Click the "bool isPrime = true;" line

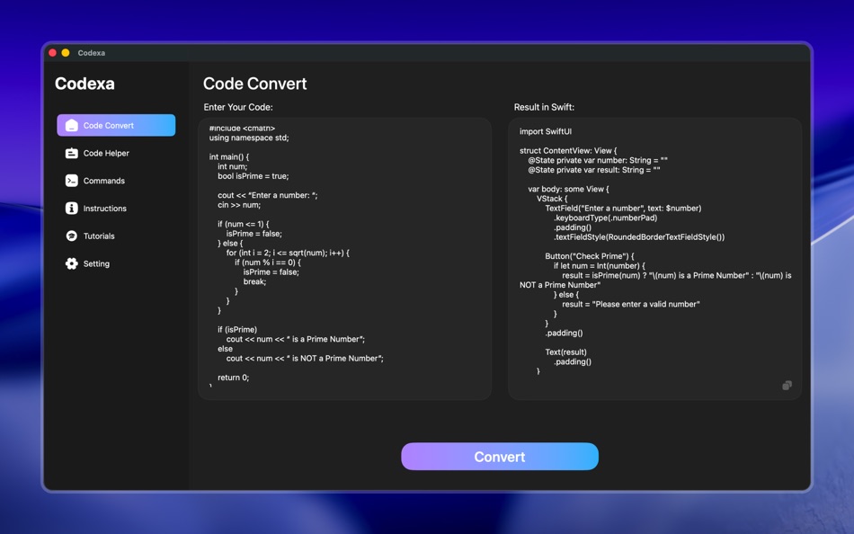pos(254,176)
